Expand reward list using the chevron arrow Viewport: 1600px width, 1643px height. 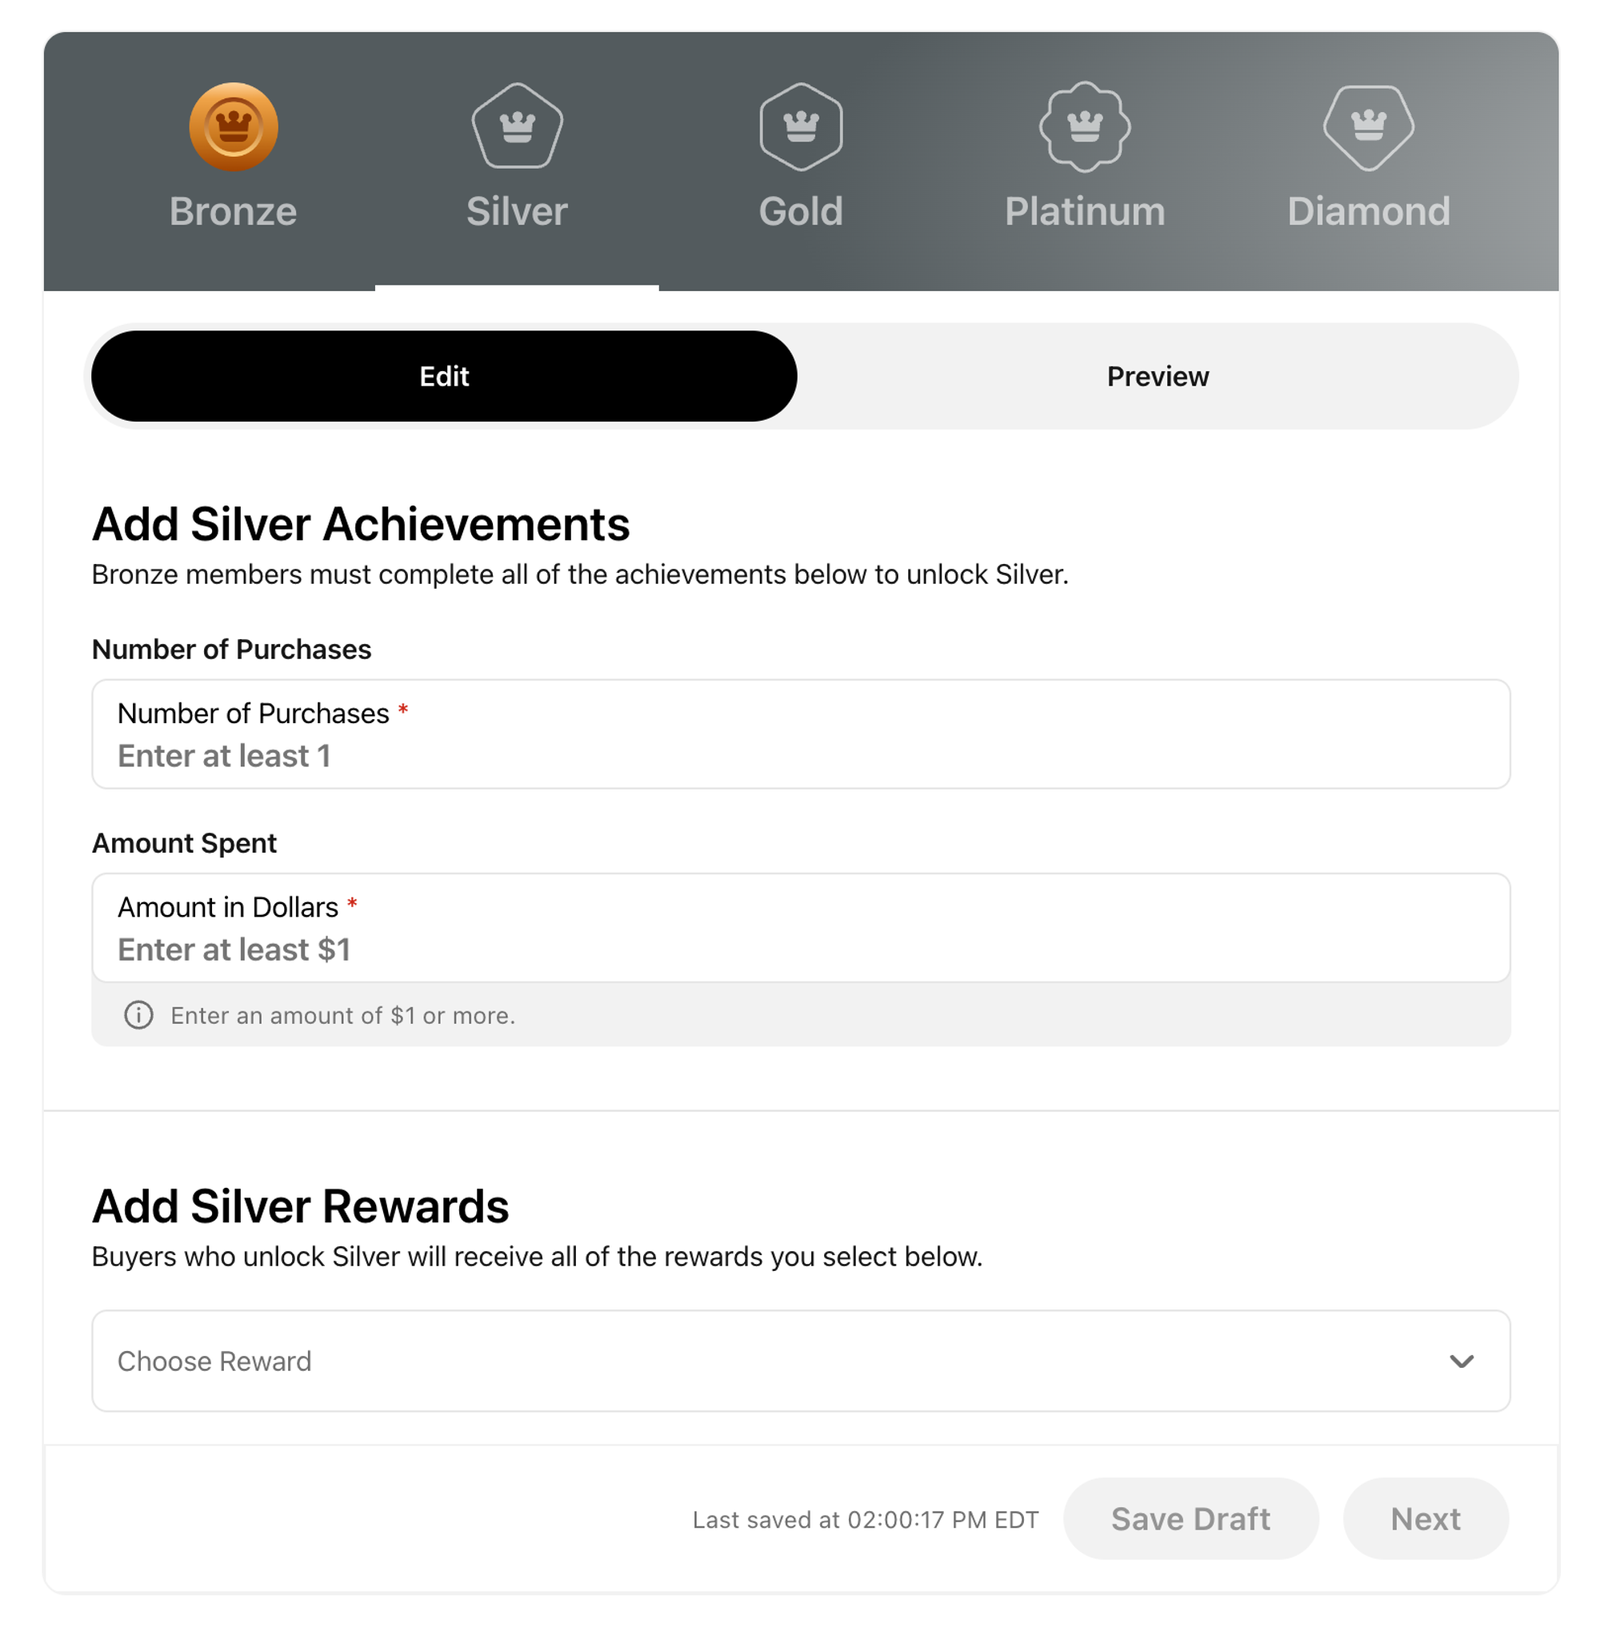[x=1462, y=1361]
